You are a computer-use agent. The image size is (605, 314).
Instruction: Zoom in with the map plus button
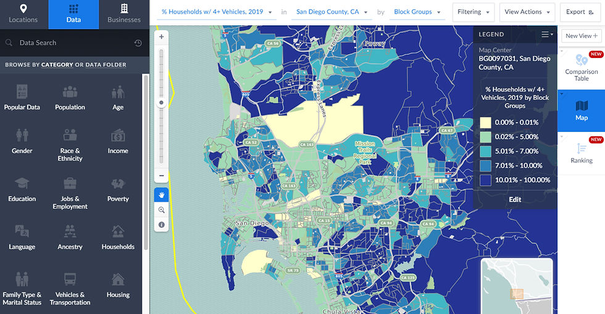161,36
